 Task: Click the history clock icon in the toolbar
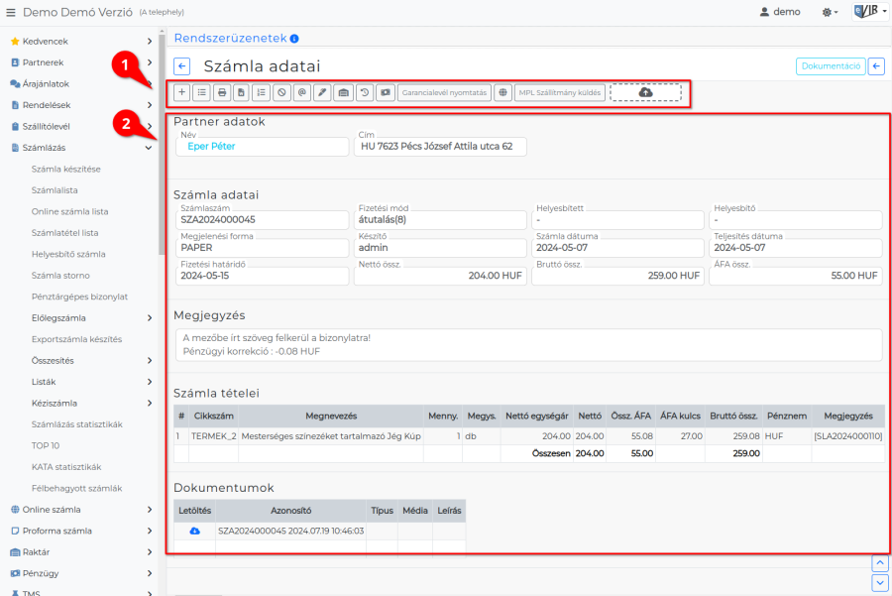(364, 92)
